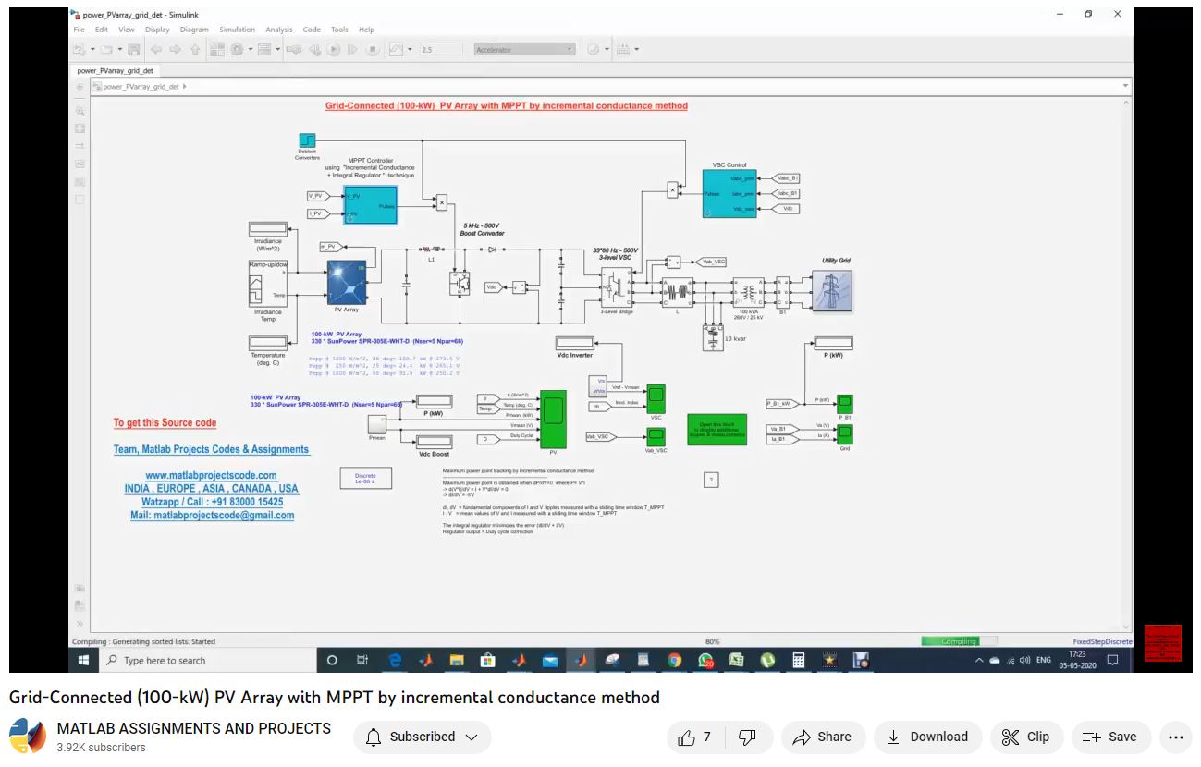Click the Model Configuration gear icon
Screen dimensions: 1201x767
coord(238,50)
